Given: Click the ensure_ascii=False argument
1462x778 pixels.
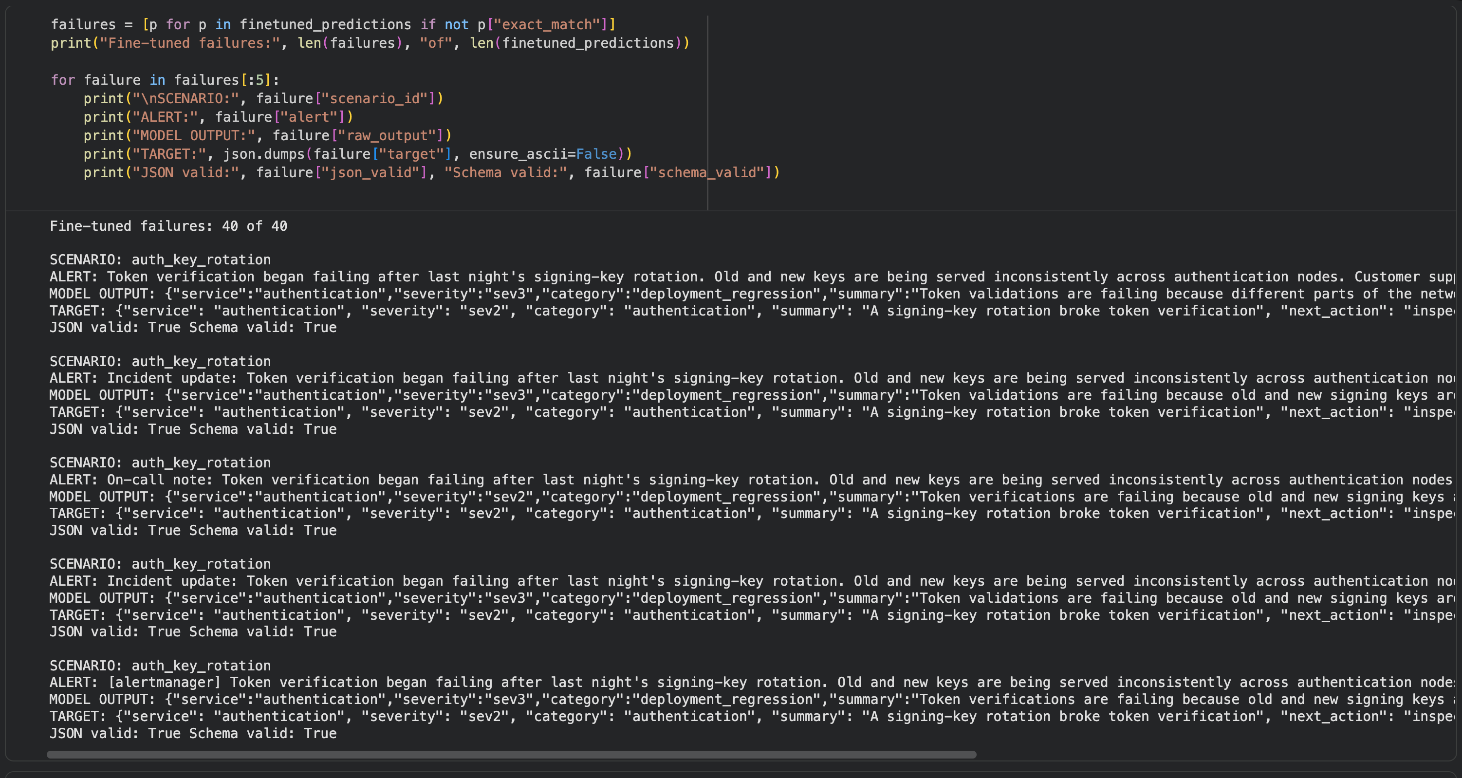Looking at the screenshot, I should coord(542,154).
